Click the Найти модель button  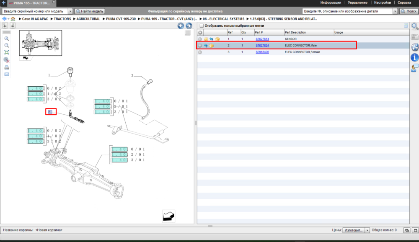(x=90, y=11)
